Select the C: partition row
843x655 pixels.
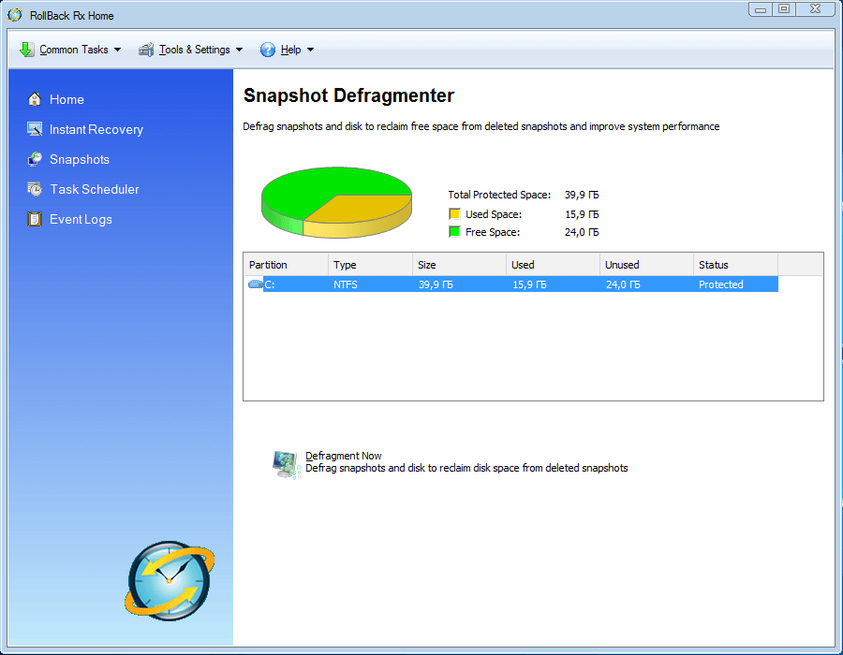(x=513, y=284)
